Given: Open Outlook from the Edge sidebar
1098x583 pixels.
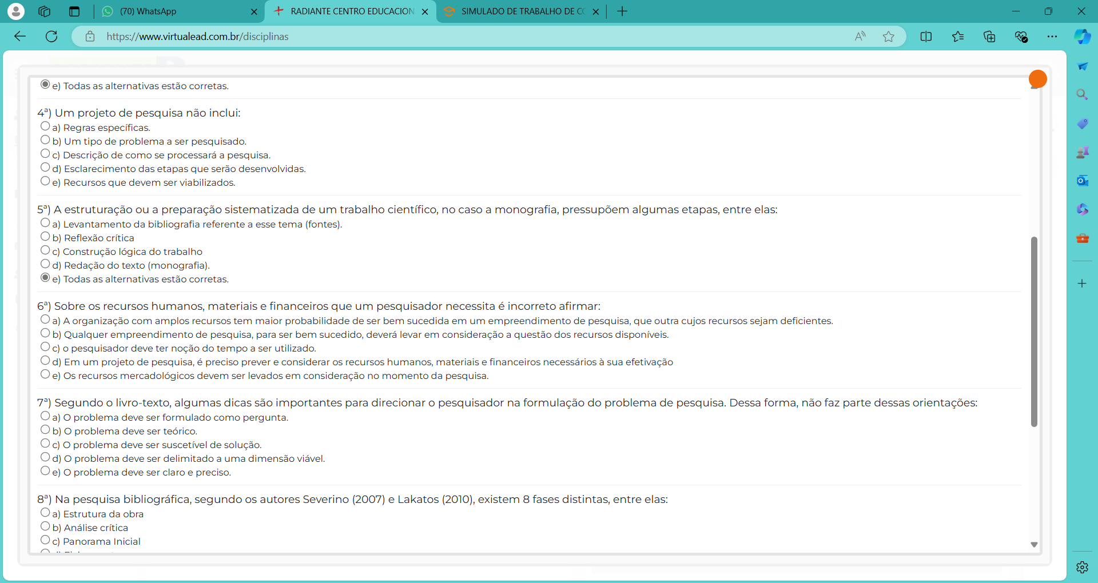Looking at the screenshot, I should pyautogui.click(x=1082, y=181).
